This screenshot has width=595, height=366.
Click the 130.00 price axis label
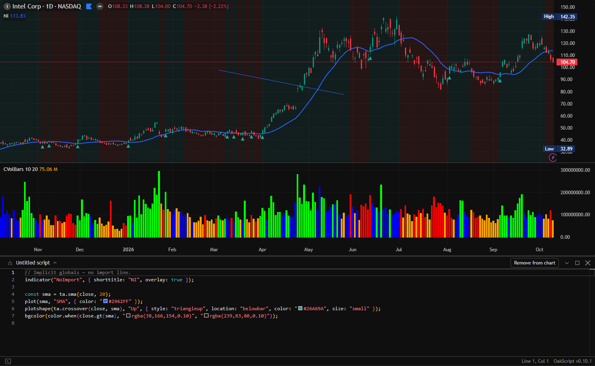tap(567, 31)
